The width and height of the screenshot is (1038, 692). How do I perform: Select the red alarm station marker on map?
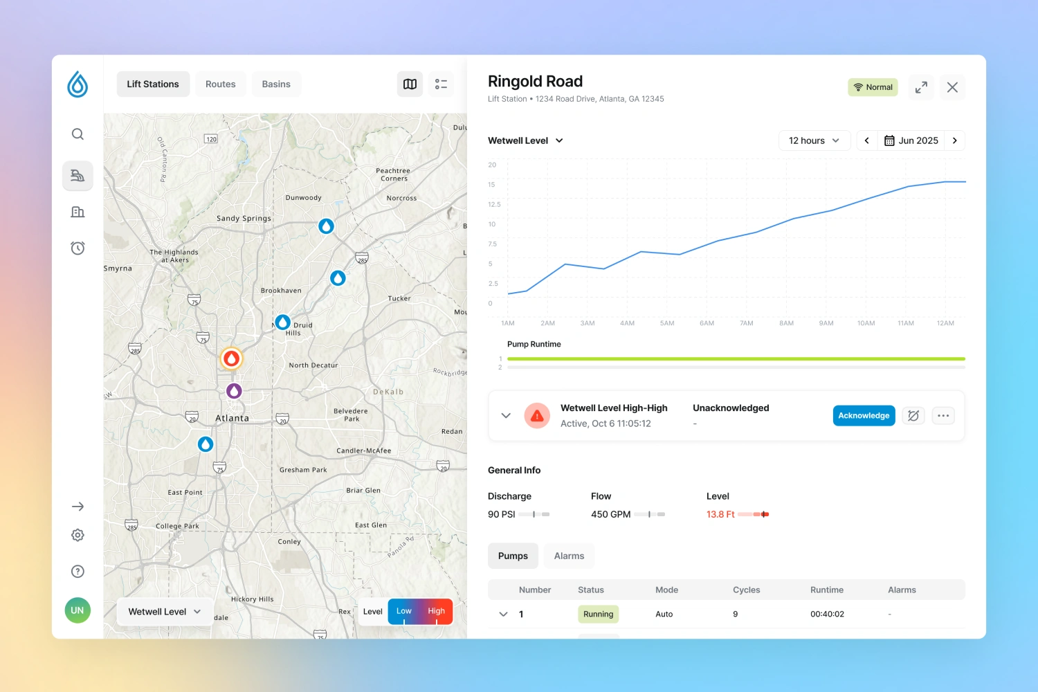[x=231, y=358]
